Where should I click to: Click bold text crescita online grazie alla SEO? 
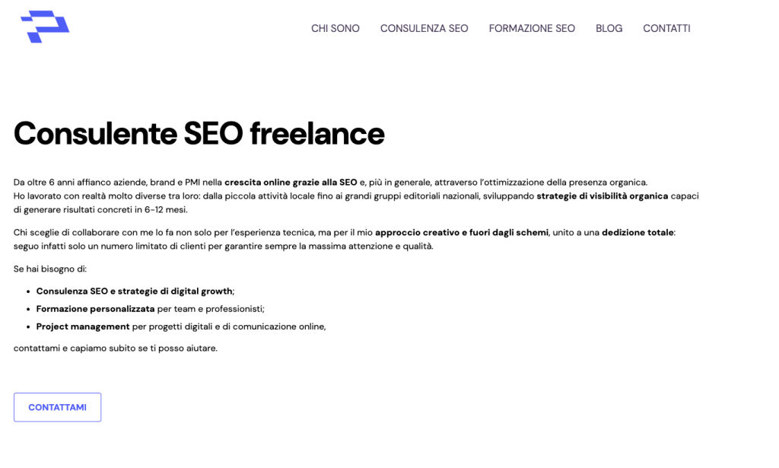(x=291, y=183)
